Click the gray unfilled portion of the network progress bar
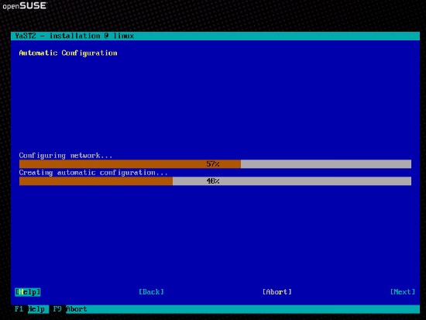The image size is (426, 320). point(326,164)
